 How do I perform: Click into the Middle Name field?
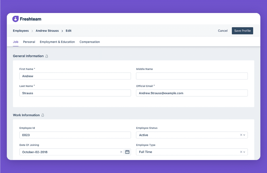coord(192,76)
